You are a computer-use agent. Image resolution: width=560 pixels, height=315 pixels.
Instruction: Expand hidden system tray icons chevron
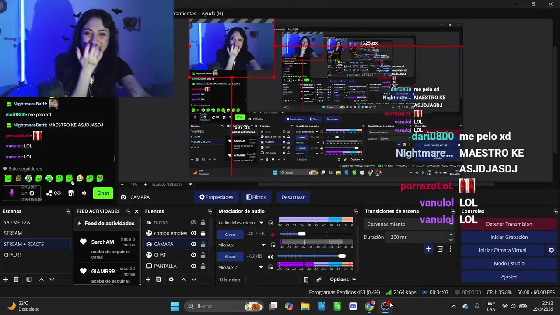point(454,306)
